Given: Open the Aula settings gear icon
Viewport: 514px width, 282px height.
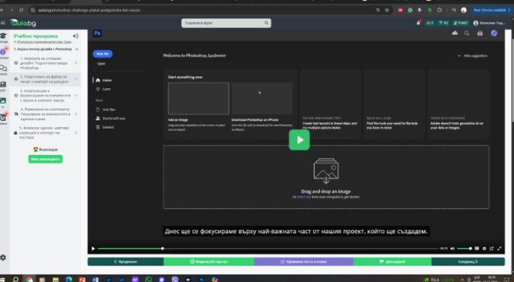Looking at the screenshot, I should point(3,257).
